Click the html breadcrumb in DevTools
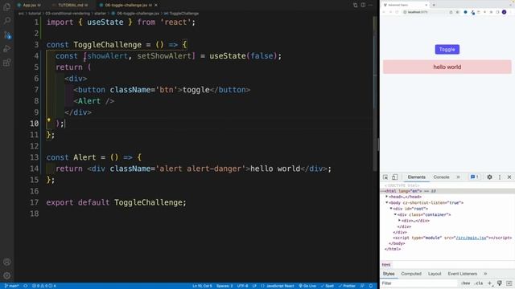The image size is (515, 289). click(386, 265)
